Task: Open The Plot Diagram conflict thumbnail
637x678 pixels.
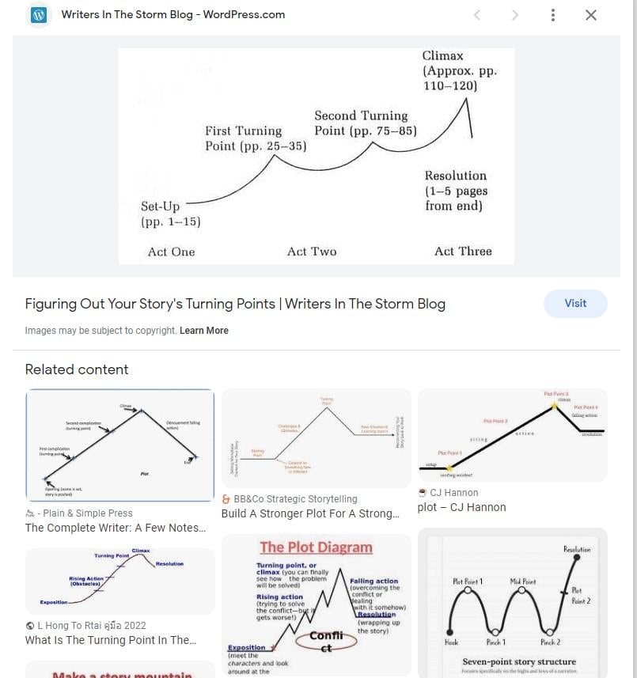Action: tap(316, 604)
